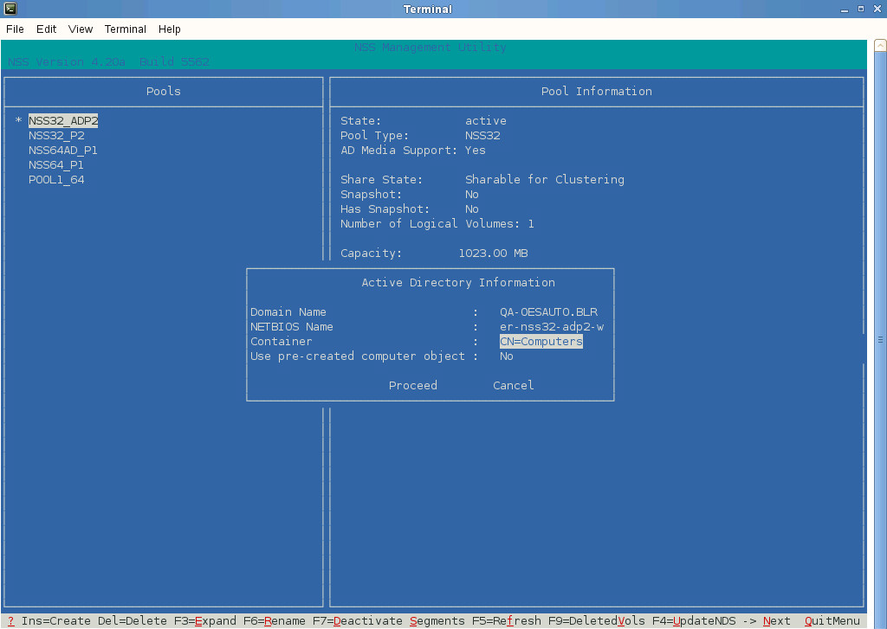Click the terminal's vertical scrollbar handle
887x629 pixels.
click(x=880, y=340)
